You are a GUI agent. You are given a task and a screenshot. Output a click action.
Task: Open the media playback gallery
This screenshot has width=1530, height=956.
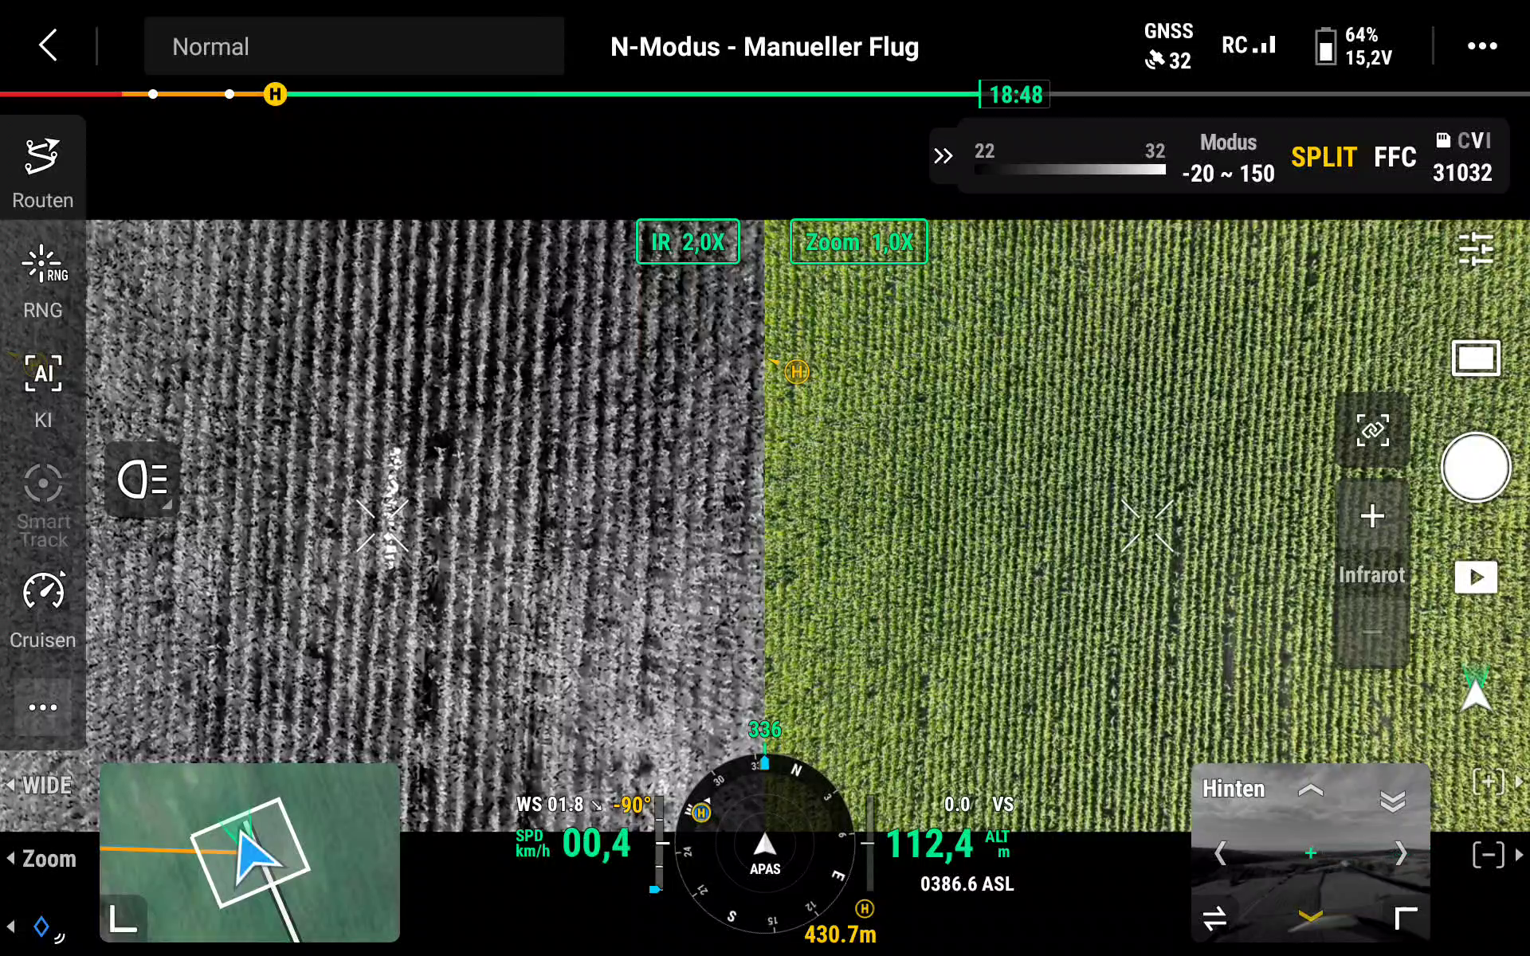pos(1475,577)
